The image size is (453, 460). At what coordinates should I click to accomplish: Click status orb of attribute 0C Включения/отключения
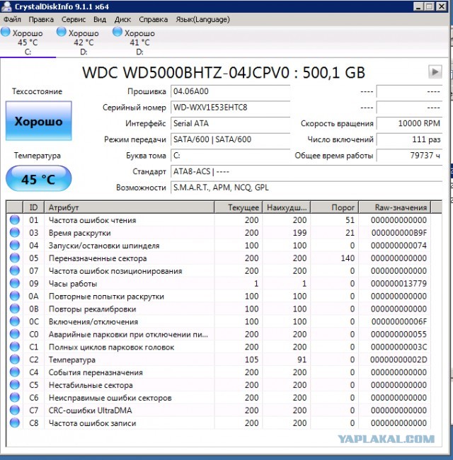15,321
